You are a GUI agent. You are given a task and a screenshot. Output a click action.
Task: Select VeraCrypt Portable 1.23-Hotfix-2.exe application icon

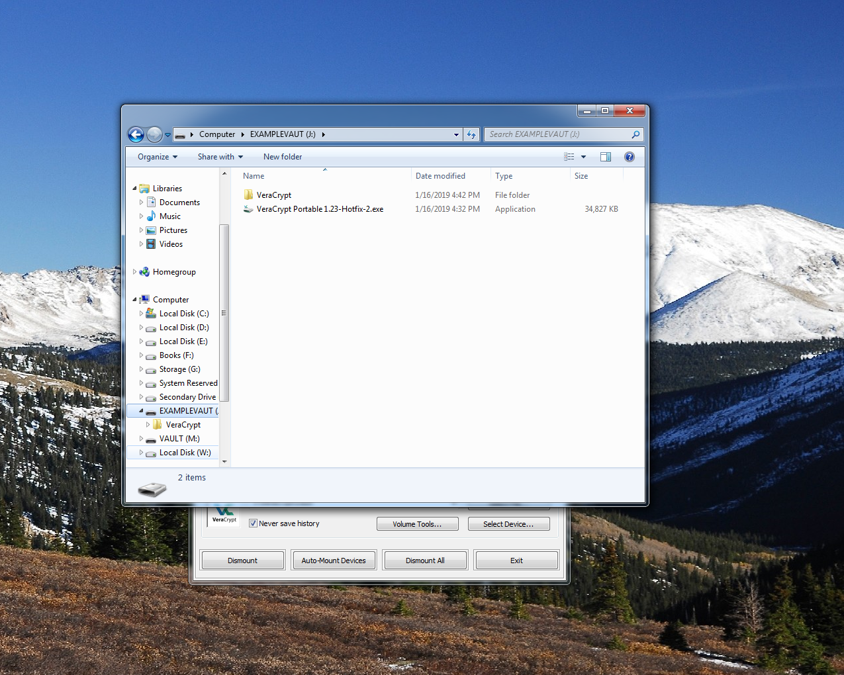pyautogui.click(x=249, y=208)
